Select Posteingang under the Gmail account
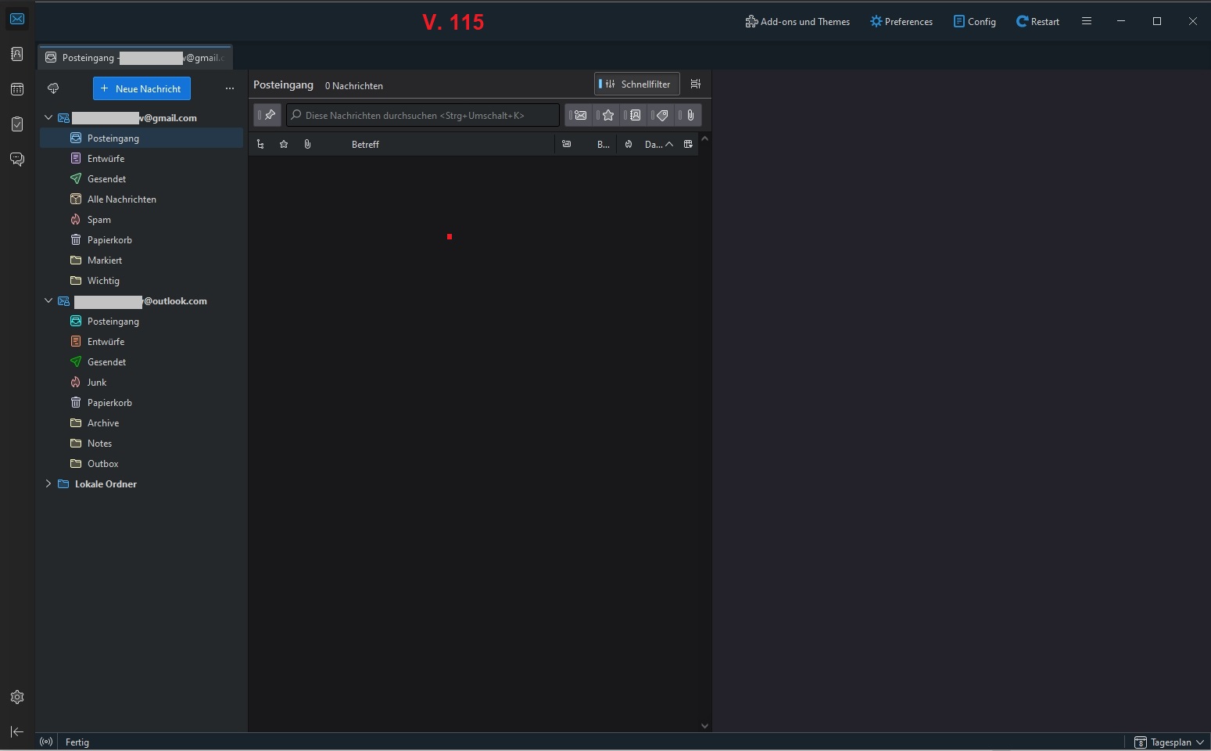 [142, 138]
